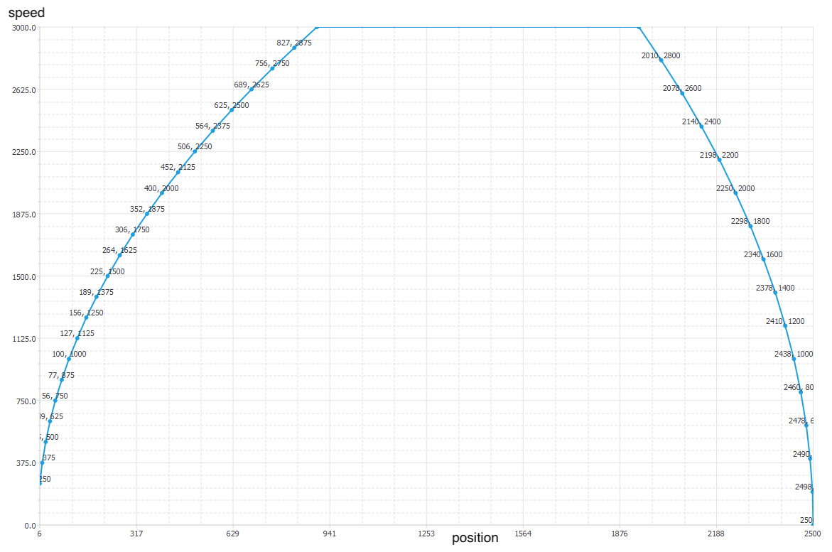Select the point labeled 100, 1000
Image resolution: width=832 pixels, height=552 pixels.
point(69,359)
